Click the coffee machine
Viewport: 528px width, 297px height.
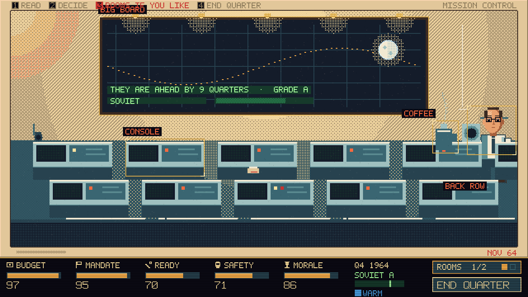[445, 137]
